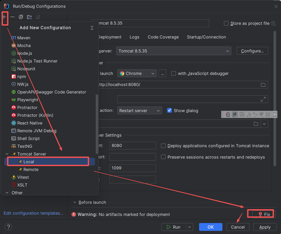Image resolution: width=281 pixels, height=234 pixels.
Task: Click the Remove Configuration minus icon
Action: pos(12,17)
